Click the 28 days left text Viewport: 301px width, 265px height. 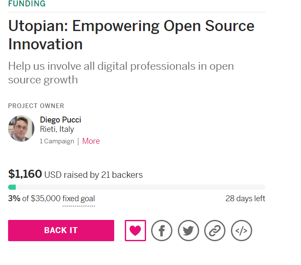tap(245, 199)
